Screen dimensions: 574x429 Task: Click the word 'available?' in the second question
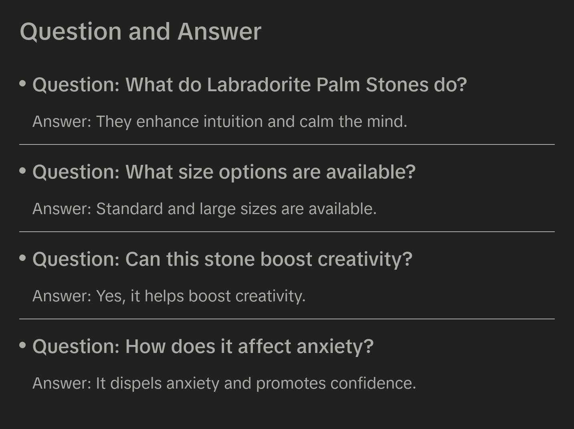pyautogui.click(x=371, y=172)
